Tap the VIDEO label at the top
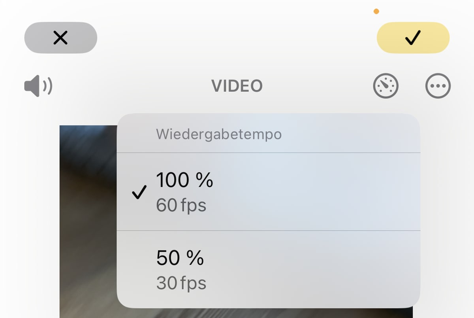474x318 pixels. point(237,85)
